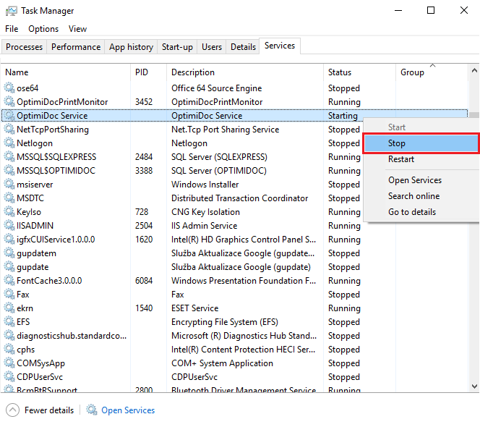Sort the list by the Group column header
Screen dimensions: 480x427
[413, 72]
